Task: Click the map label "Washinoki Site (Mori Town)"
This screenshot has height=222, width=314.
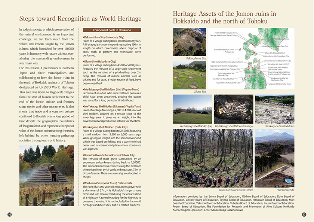Action: (224, 49)
